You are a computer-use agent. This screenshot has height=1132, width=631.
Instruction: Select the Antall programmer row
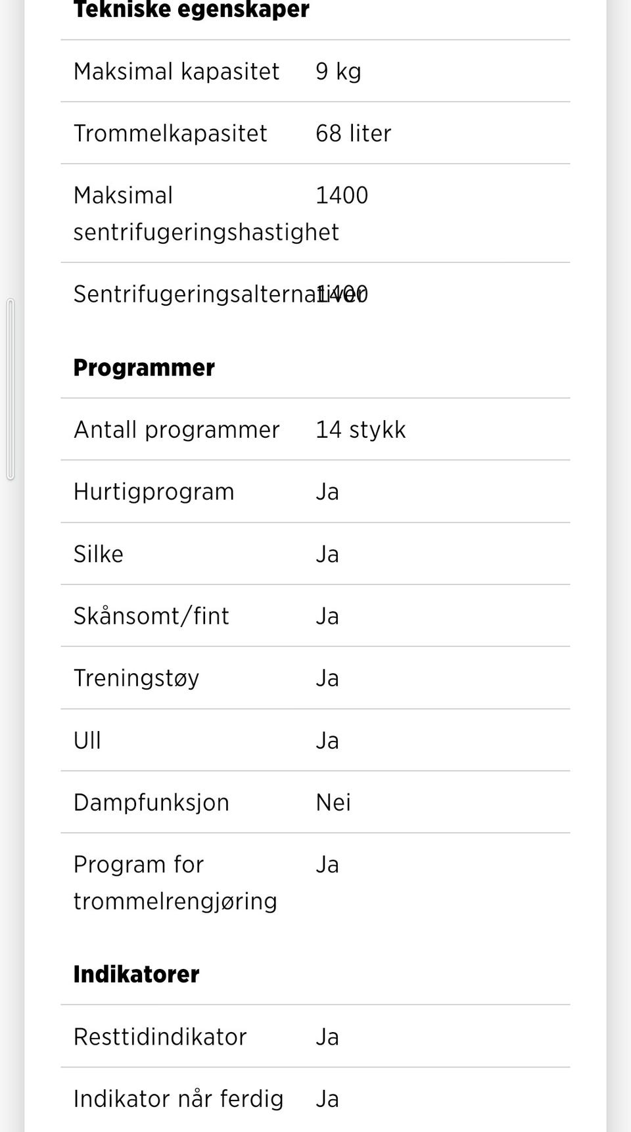tap(315, 429)
